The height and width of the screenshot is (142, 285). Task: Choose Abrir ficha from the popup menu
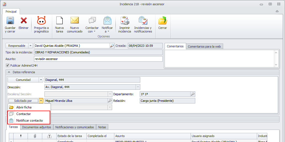coord(24,107)
